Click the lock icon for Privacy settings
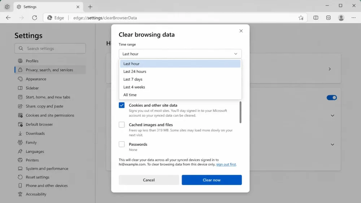 (20, 70)
